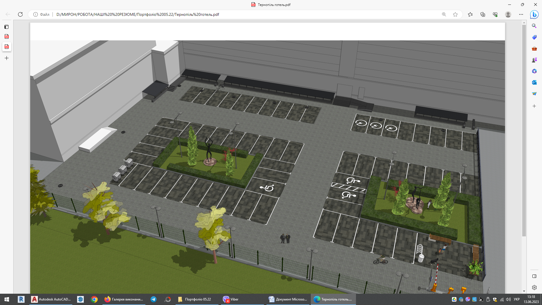Image resolution: width=542 pixels, height=305 pixels.
Task: Open Outlook sidebar icon
Action: coord(534,82)
